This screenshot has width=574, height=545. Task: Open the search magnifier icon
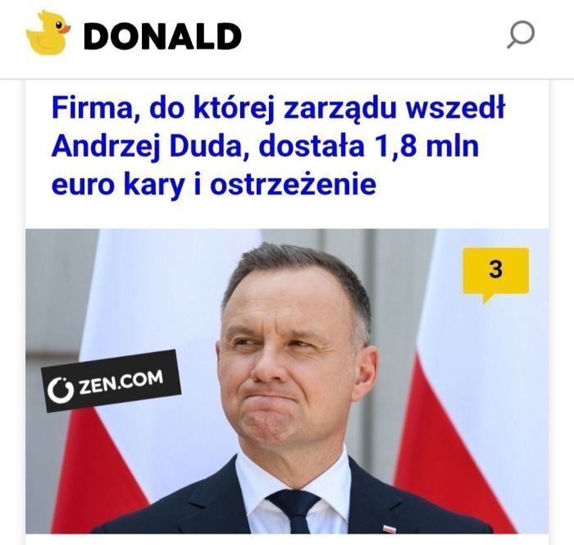(x=521, y=34)
